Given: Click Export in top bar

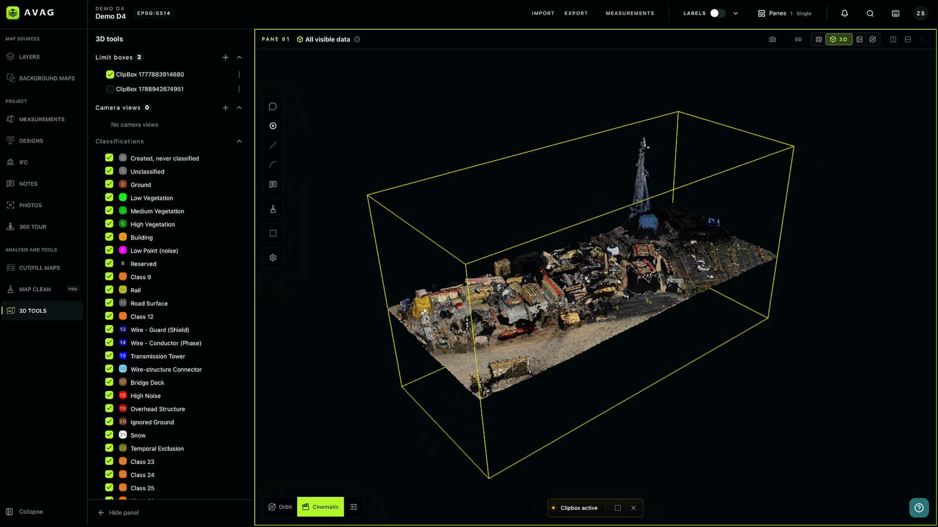Looking at the screenshot, I should [x=576, y=14].
